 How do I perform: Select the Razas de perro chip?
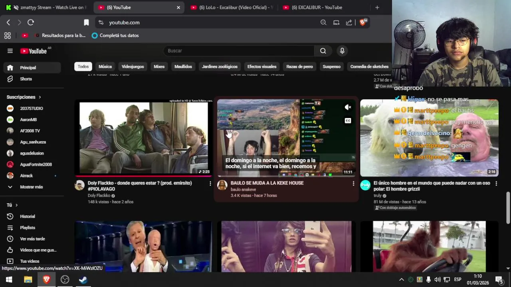pos(299,67)
